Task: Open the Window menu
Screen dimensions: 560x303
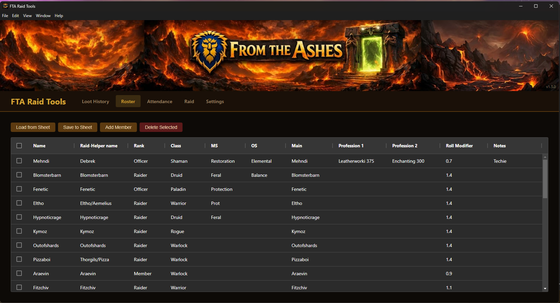Action: tap(43, 16)
